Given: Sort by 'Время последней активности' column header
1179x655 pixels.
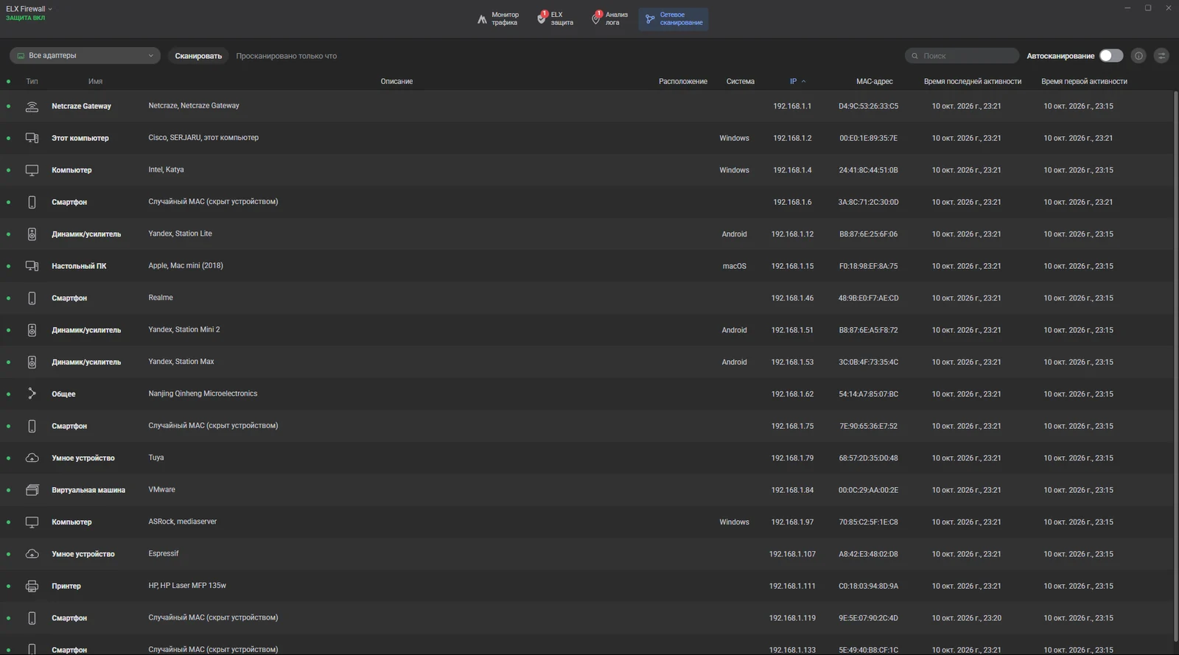Looking at the screenshot, I should (x=973, y=82).
